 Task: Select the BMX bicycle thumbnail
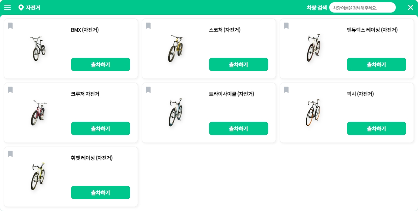(x=38, y=48)
